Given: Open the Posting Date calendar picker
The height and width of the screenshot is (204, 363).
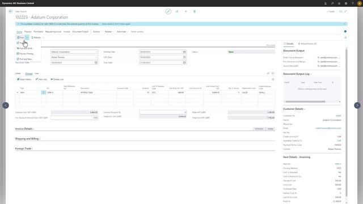Looking at the screenshot, I should pyautogui.click(x=184, y=52).
